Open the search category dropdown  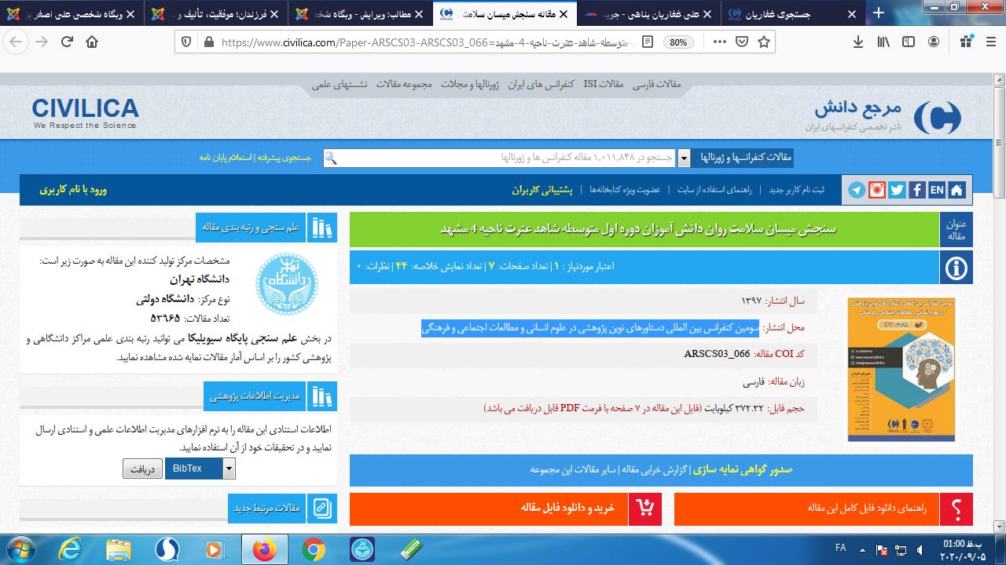click(684, 158)
